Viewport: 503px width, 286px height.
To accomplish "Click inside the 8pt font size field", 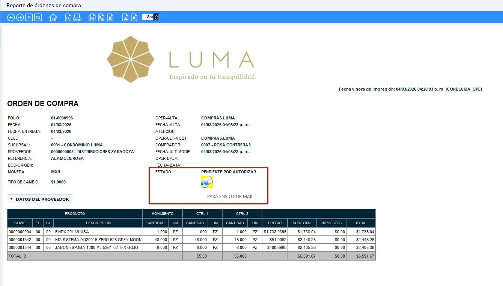I will pos(148,17).
